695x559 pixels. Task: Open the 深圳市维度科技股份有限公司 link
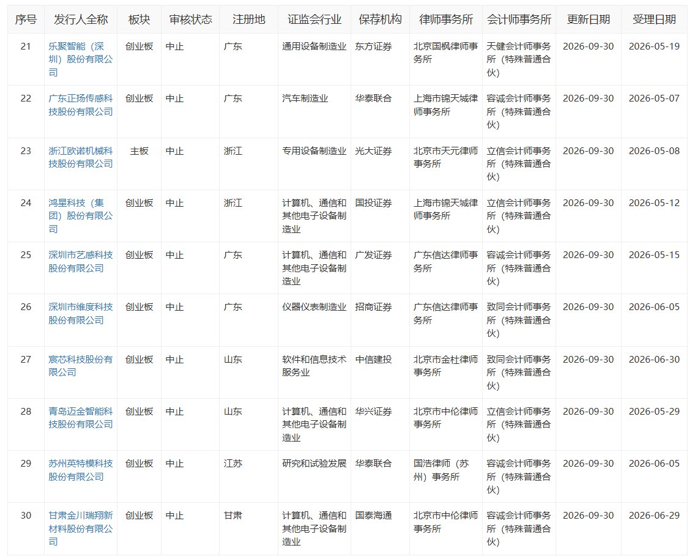pyautogui.click(x=81, y=313)
